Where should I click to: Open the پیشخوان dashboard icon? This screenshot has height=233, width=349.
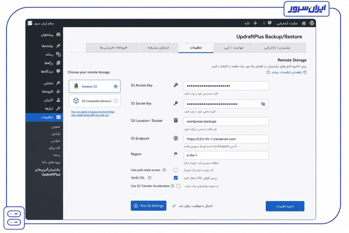click(59, 35)
